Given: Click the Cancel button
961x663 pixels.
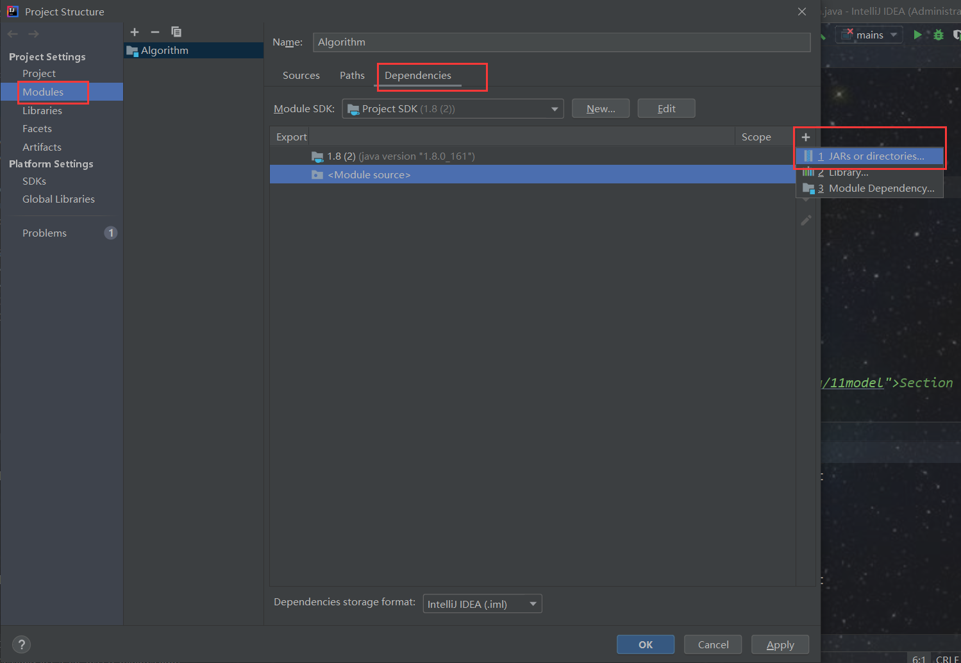Looking at the screenshot, I should point(713,645).
